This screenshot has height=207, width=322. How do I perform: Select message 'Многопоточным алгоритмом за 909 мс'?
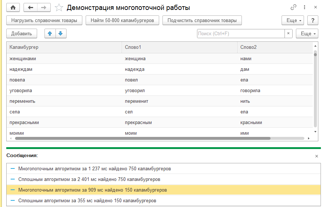164,190
